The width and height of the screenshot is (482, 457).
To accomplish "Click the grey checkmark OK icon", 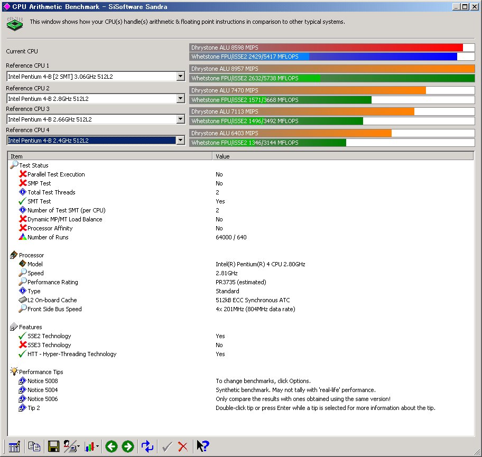I will coord(166,446).
